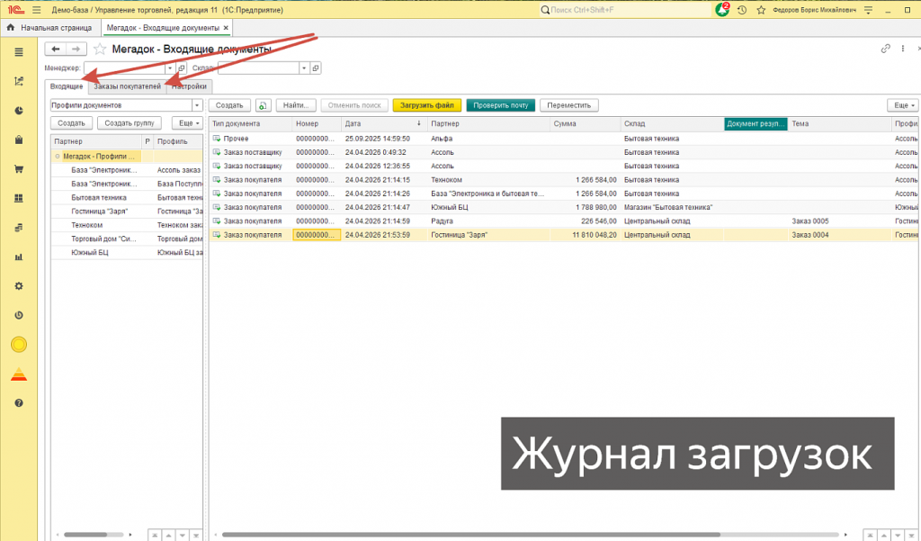Open the history clock icon in the title bar

click(742, 10)
